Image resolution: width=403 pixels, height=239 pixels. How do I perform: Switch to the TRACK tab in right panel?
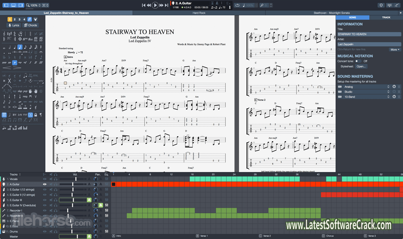[x=386, y=17]
